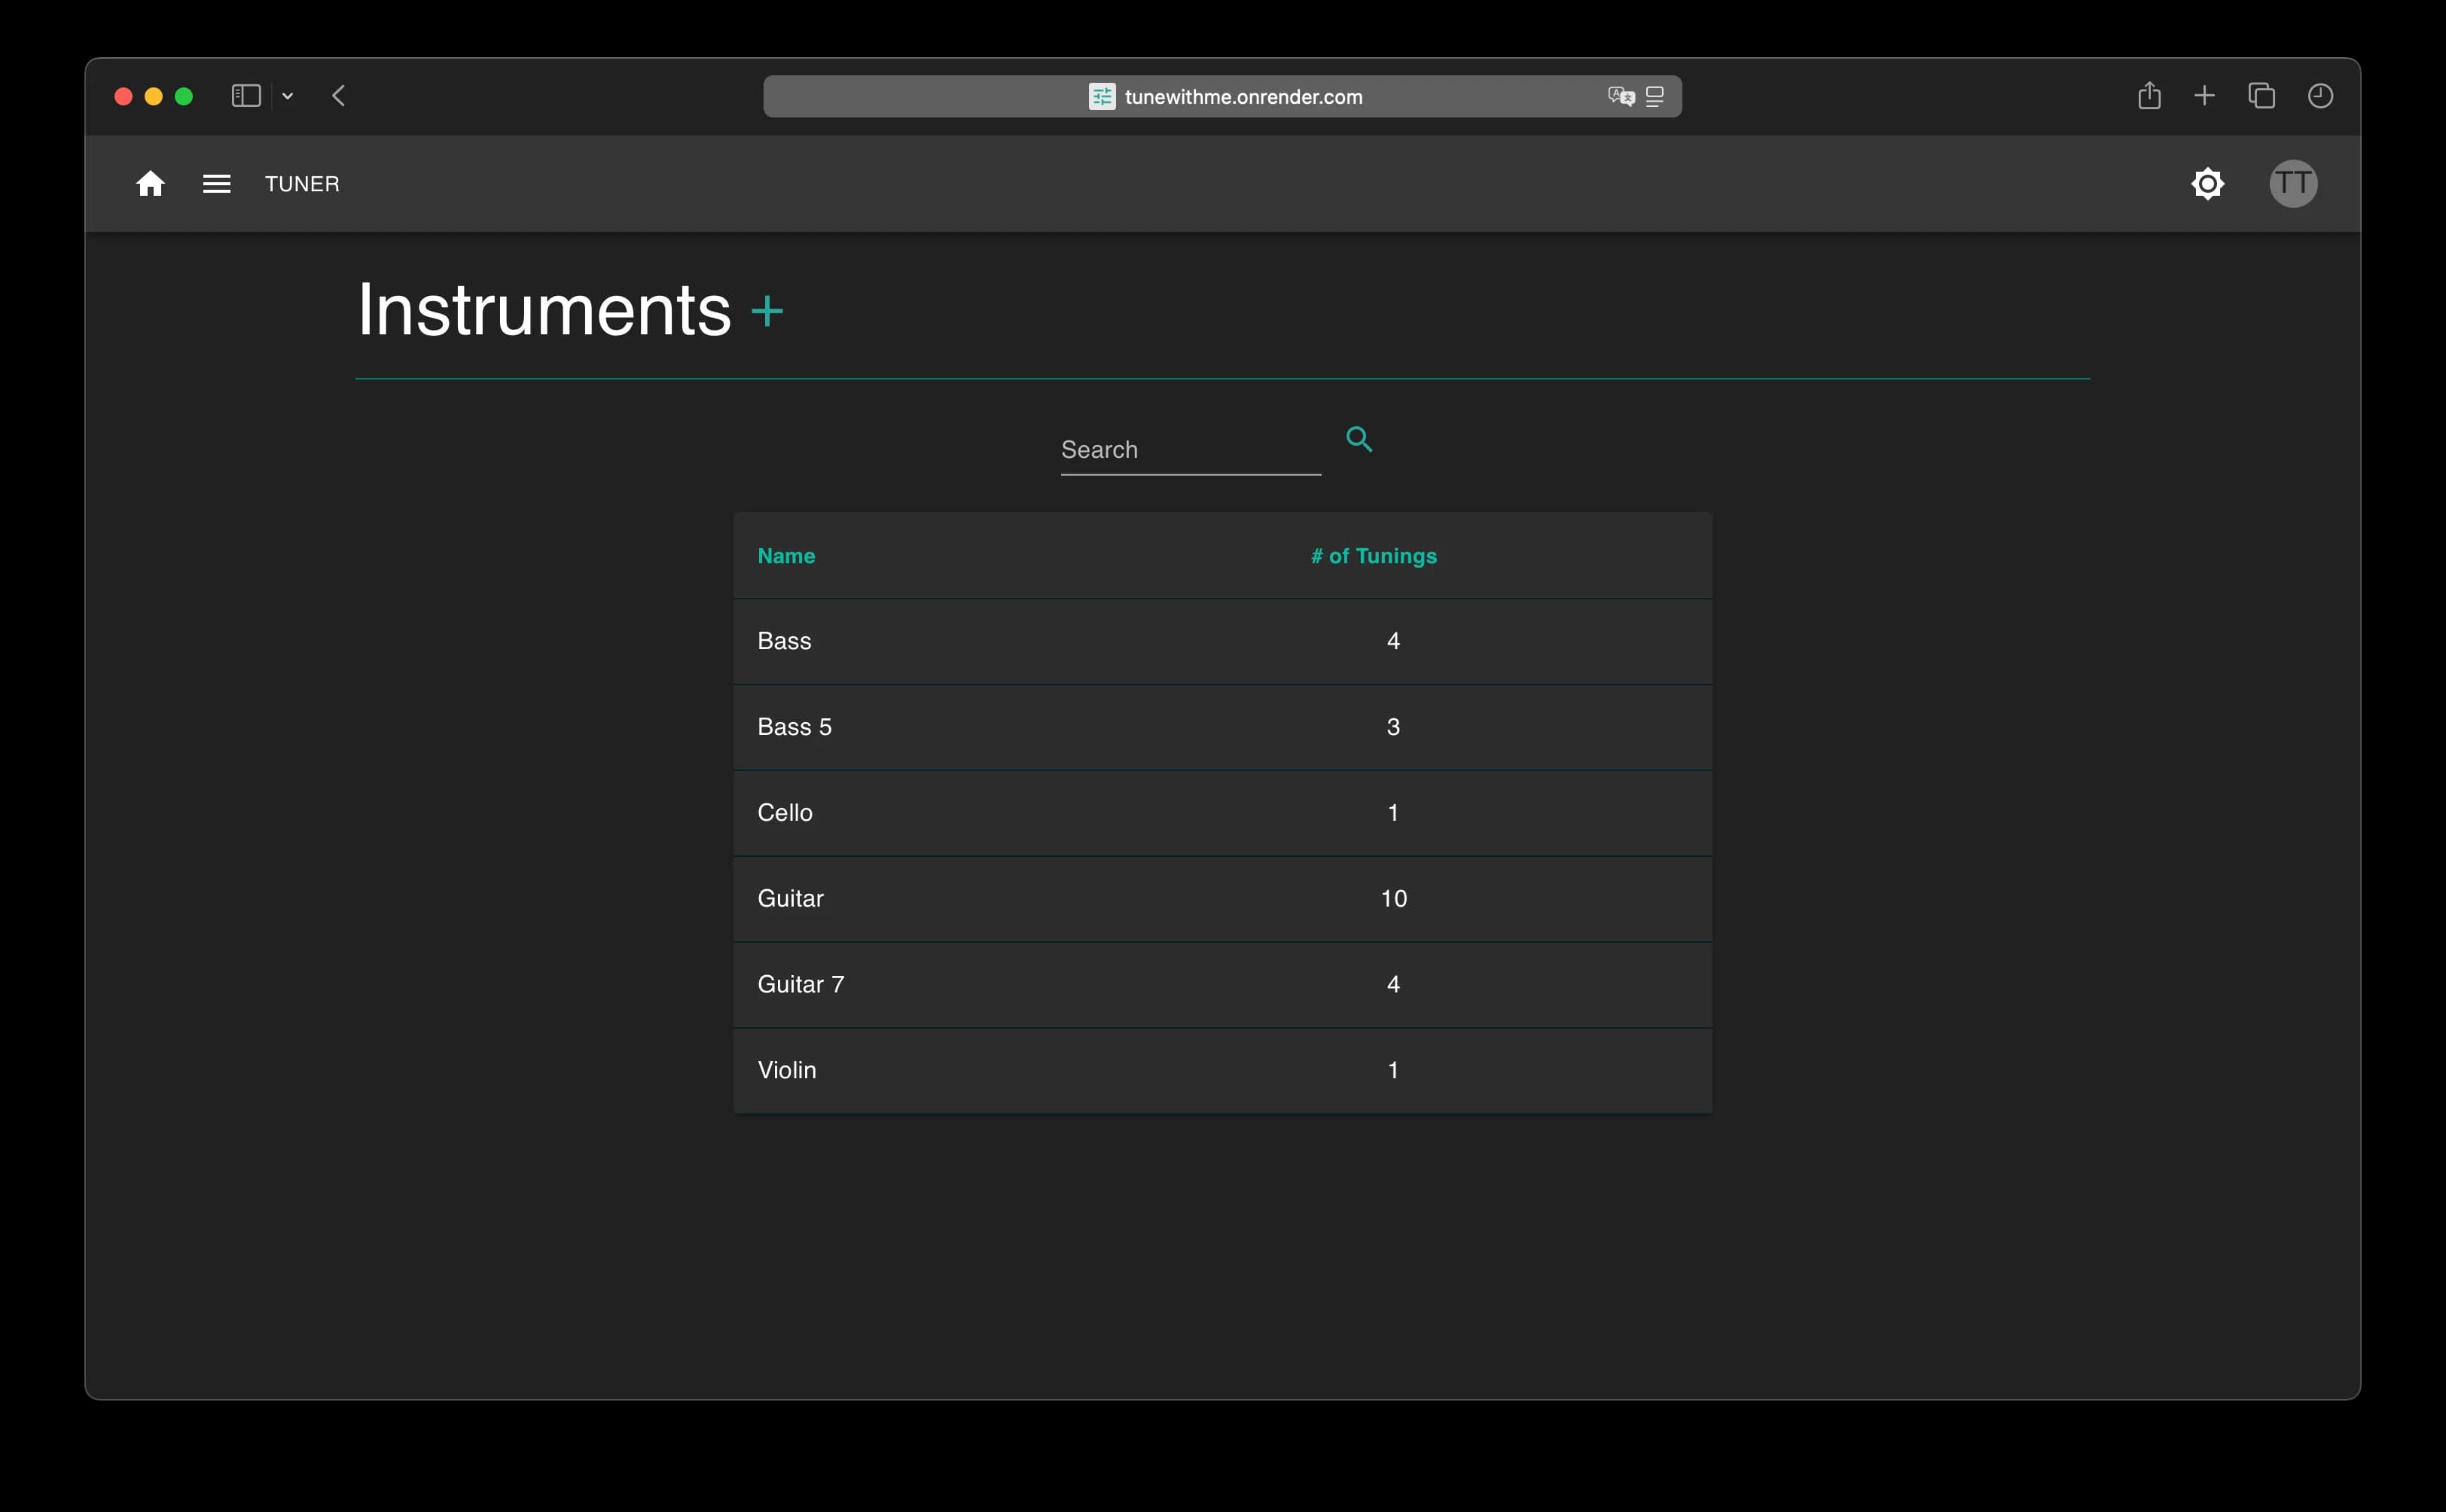Click the tab overview icon
The width and height of the screenshot is (2446, 1512).
(x=2261, y=95)
